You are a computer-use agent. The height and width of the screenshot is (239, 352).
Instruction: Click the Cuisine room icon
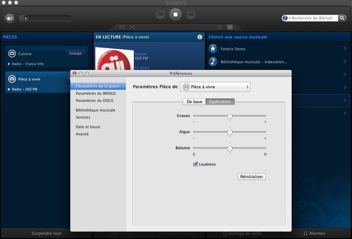(x=12, y=54)
